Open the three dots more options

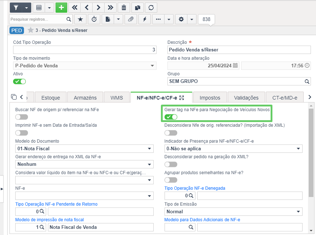pos(158,19)
